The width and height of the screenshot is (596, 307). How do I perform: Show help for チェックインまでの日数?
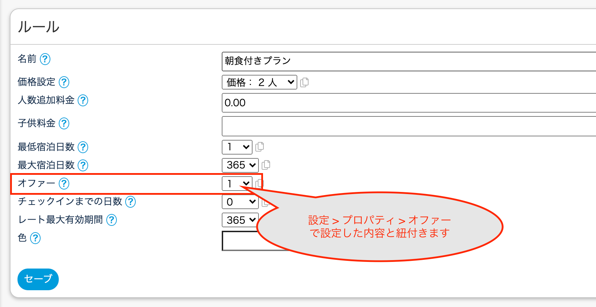130,202
